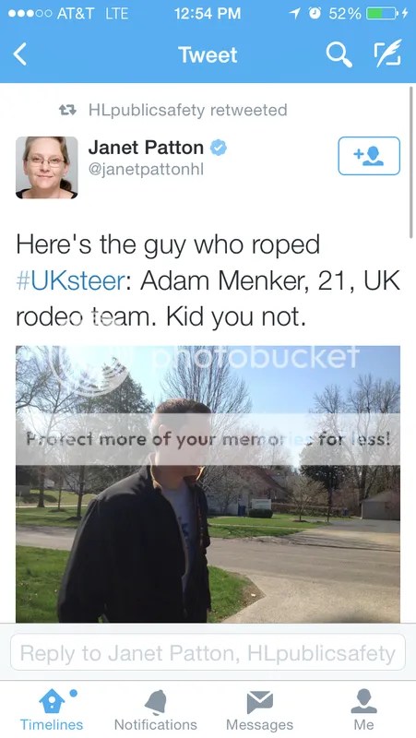Go to the Me tab
The image size is (416, 738).
point(363,710)
